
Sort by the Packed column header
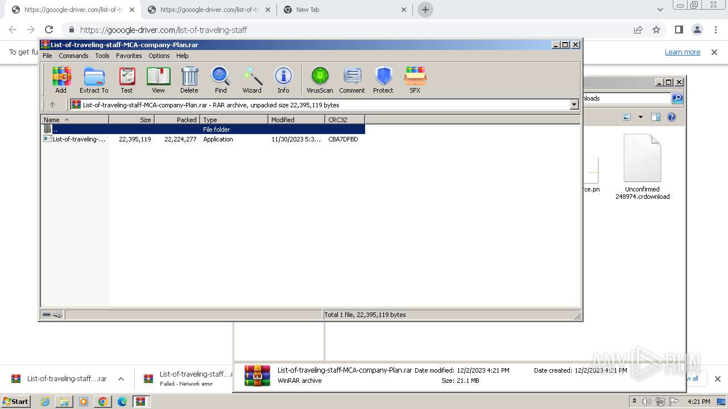(177, 120)
